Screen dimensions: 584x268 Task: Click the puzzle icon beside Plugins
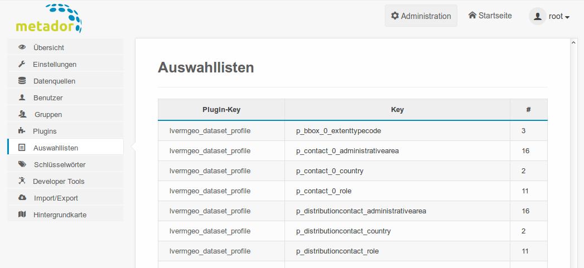(22, 131)
